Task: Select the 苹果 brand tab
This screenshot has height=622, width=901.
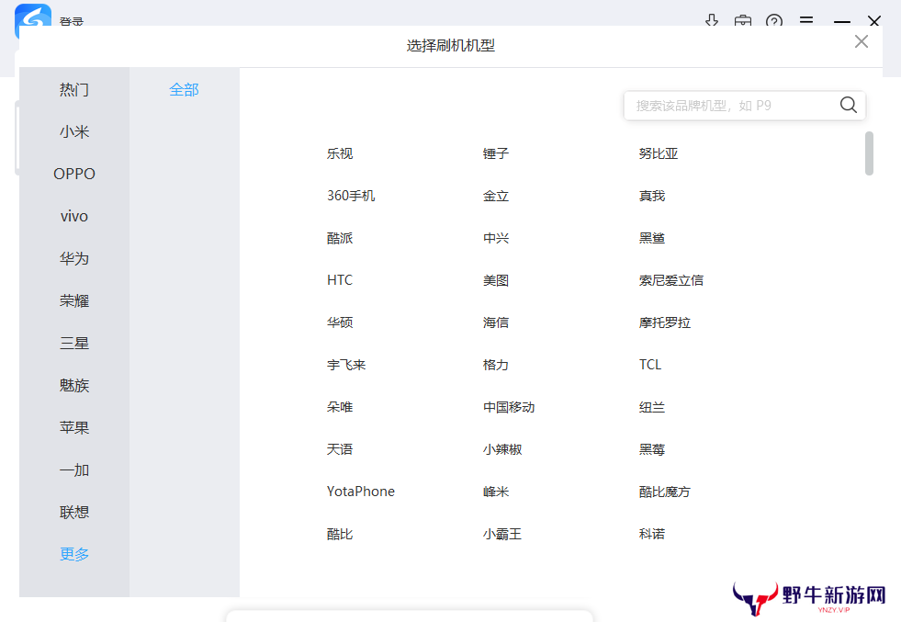Action: [x=74, y=428]
